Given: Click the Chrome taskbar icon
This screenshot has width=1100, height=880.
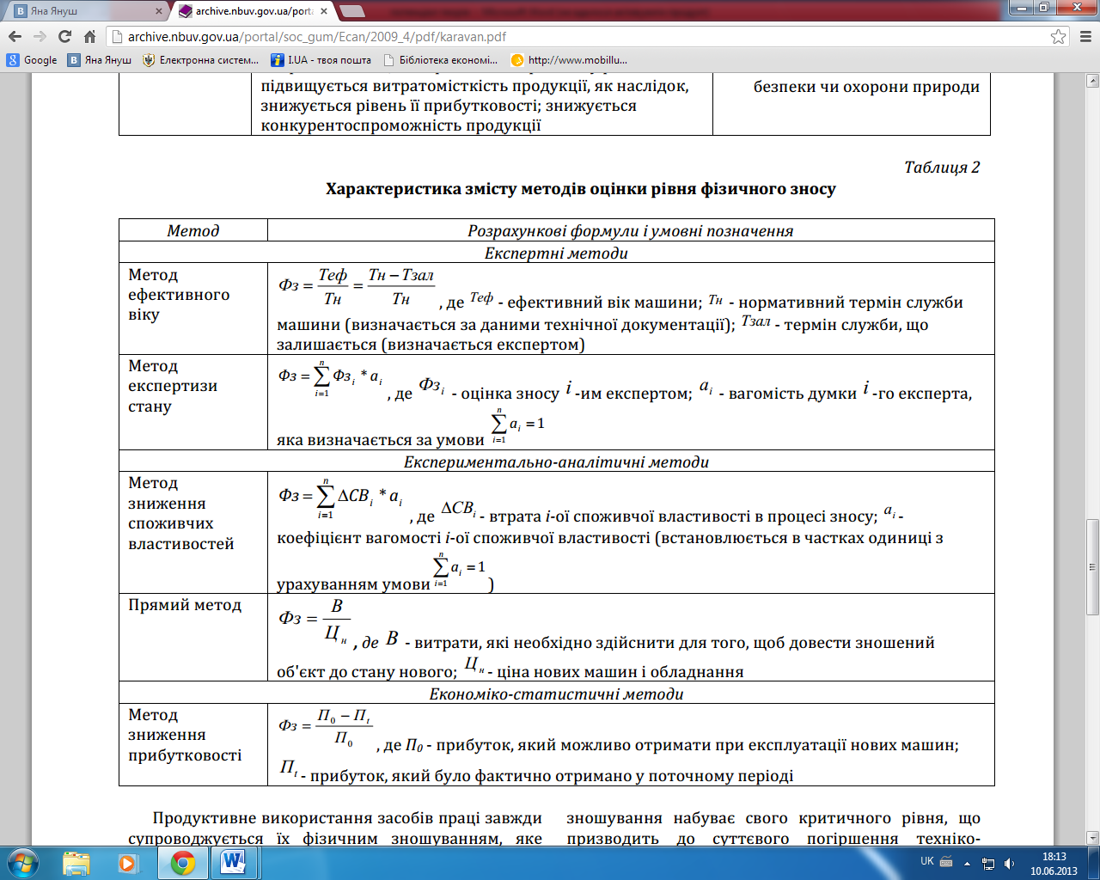Looking at the screenshot, I should 182,862.
